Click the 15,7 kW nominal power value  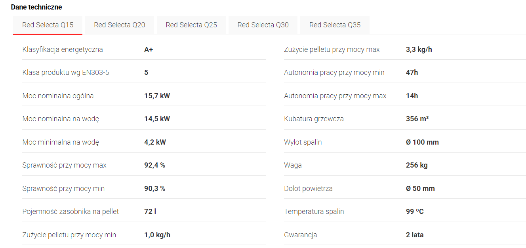pyautogui.click(x=157, y=96)
